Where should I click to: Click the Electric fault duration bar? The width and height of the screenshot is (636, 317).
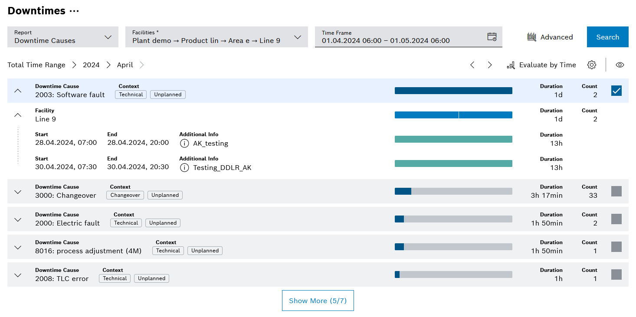(453, 219)
